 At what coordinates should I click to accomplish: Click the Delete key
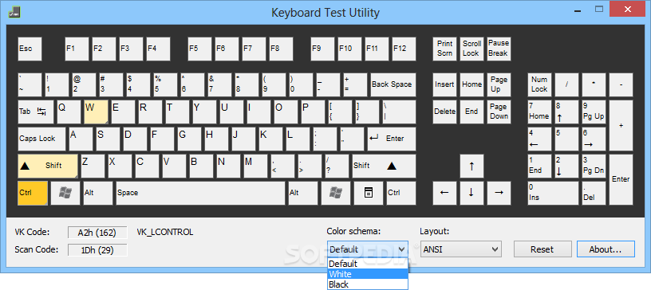(x=444, y=112)
